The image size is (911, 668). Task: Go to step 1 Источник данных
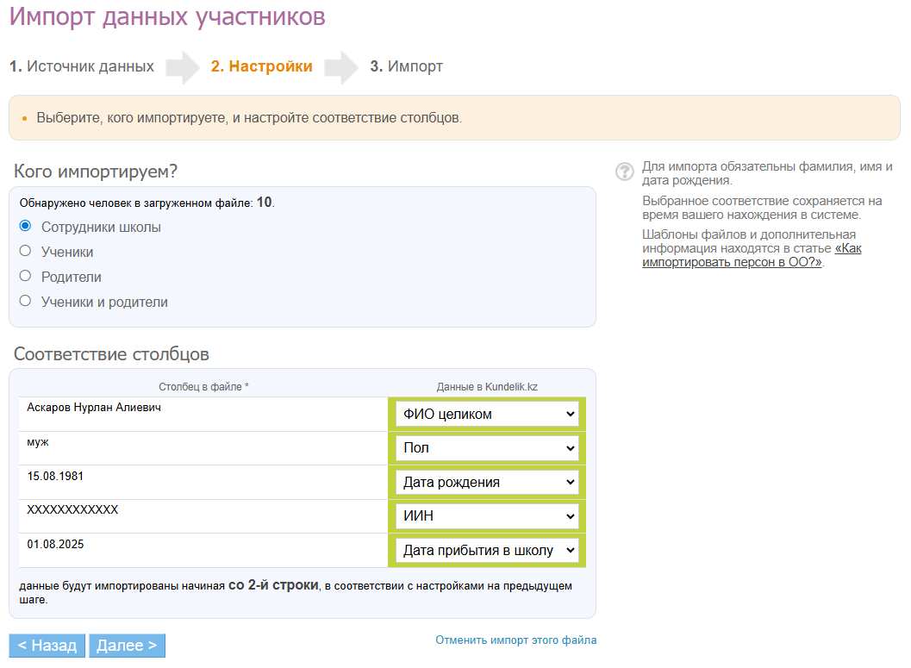(x=82, y=66)
